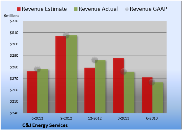Click the '$320' y-axis value
Image resolution: width=182 pixels, height=130 pixels.
pyautogui.click(x=14, y=21)
